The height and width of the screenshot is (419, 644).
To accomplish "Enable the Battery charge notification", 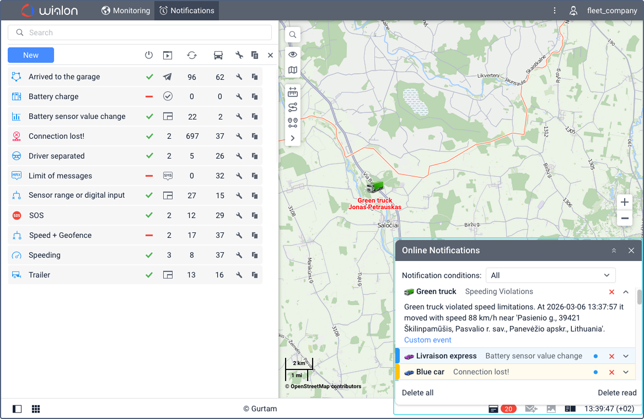I will pyautogui.click(x=149, y=97).
